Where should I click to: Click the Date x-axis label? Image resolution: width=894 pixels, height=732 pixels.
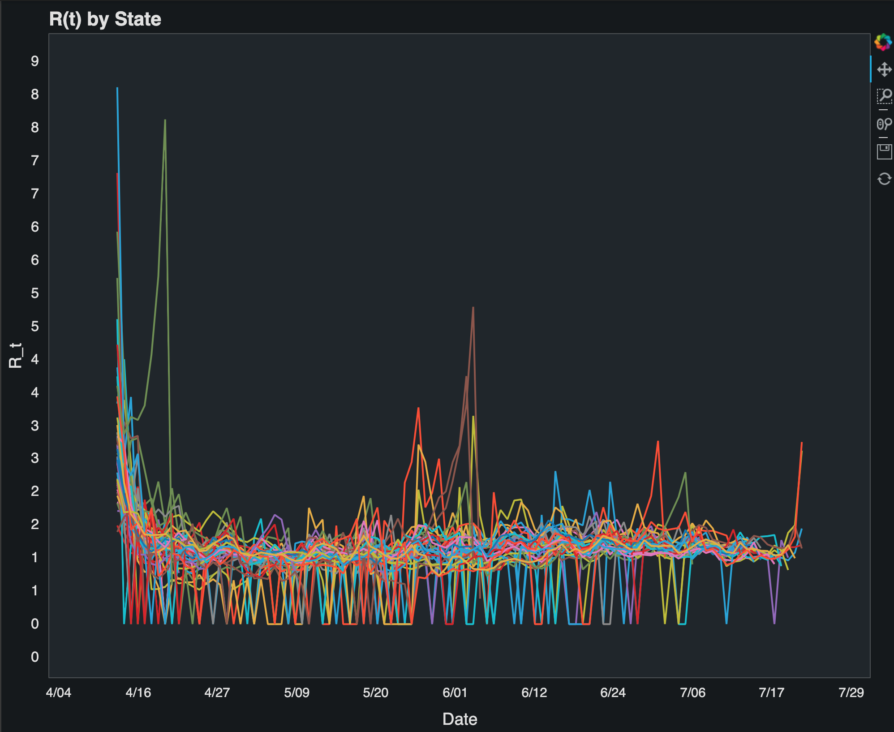coord(460,719)
